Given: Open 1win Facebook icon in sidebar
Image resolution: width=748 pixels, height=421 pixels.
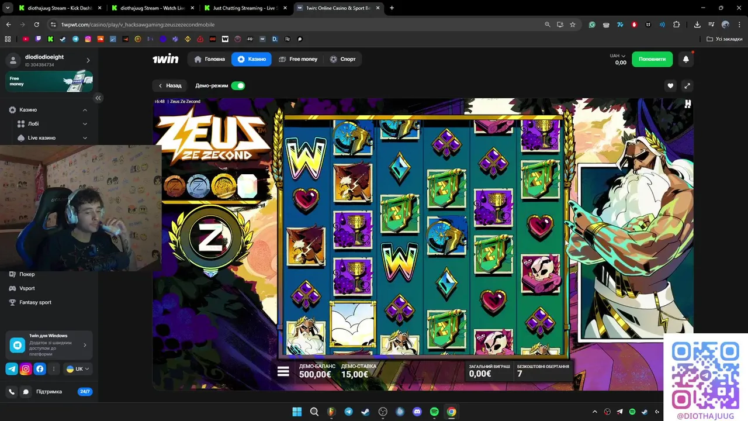Looking at the screenshot, I should [40, 369].
